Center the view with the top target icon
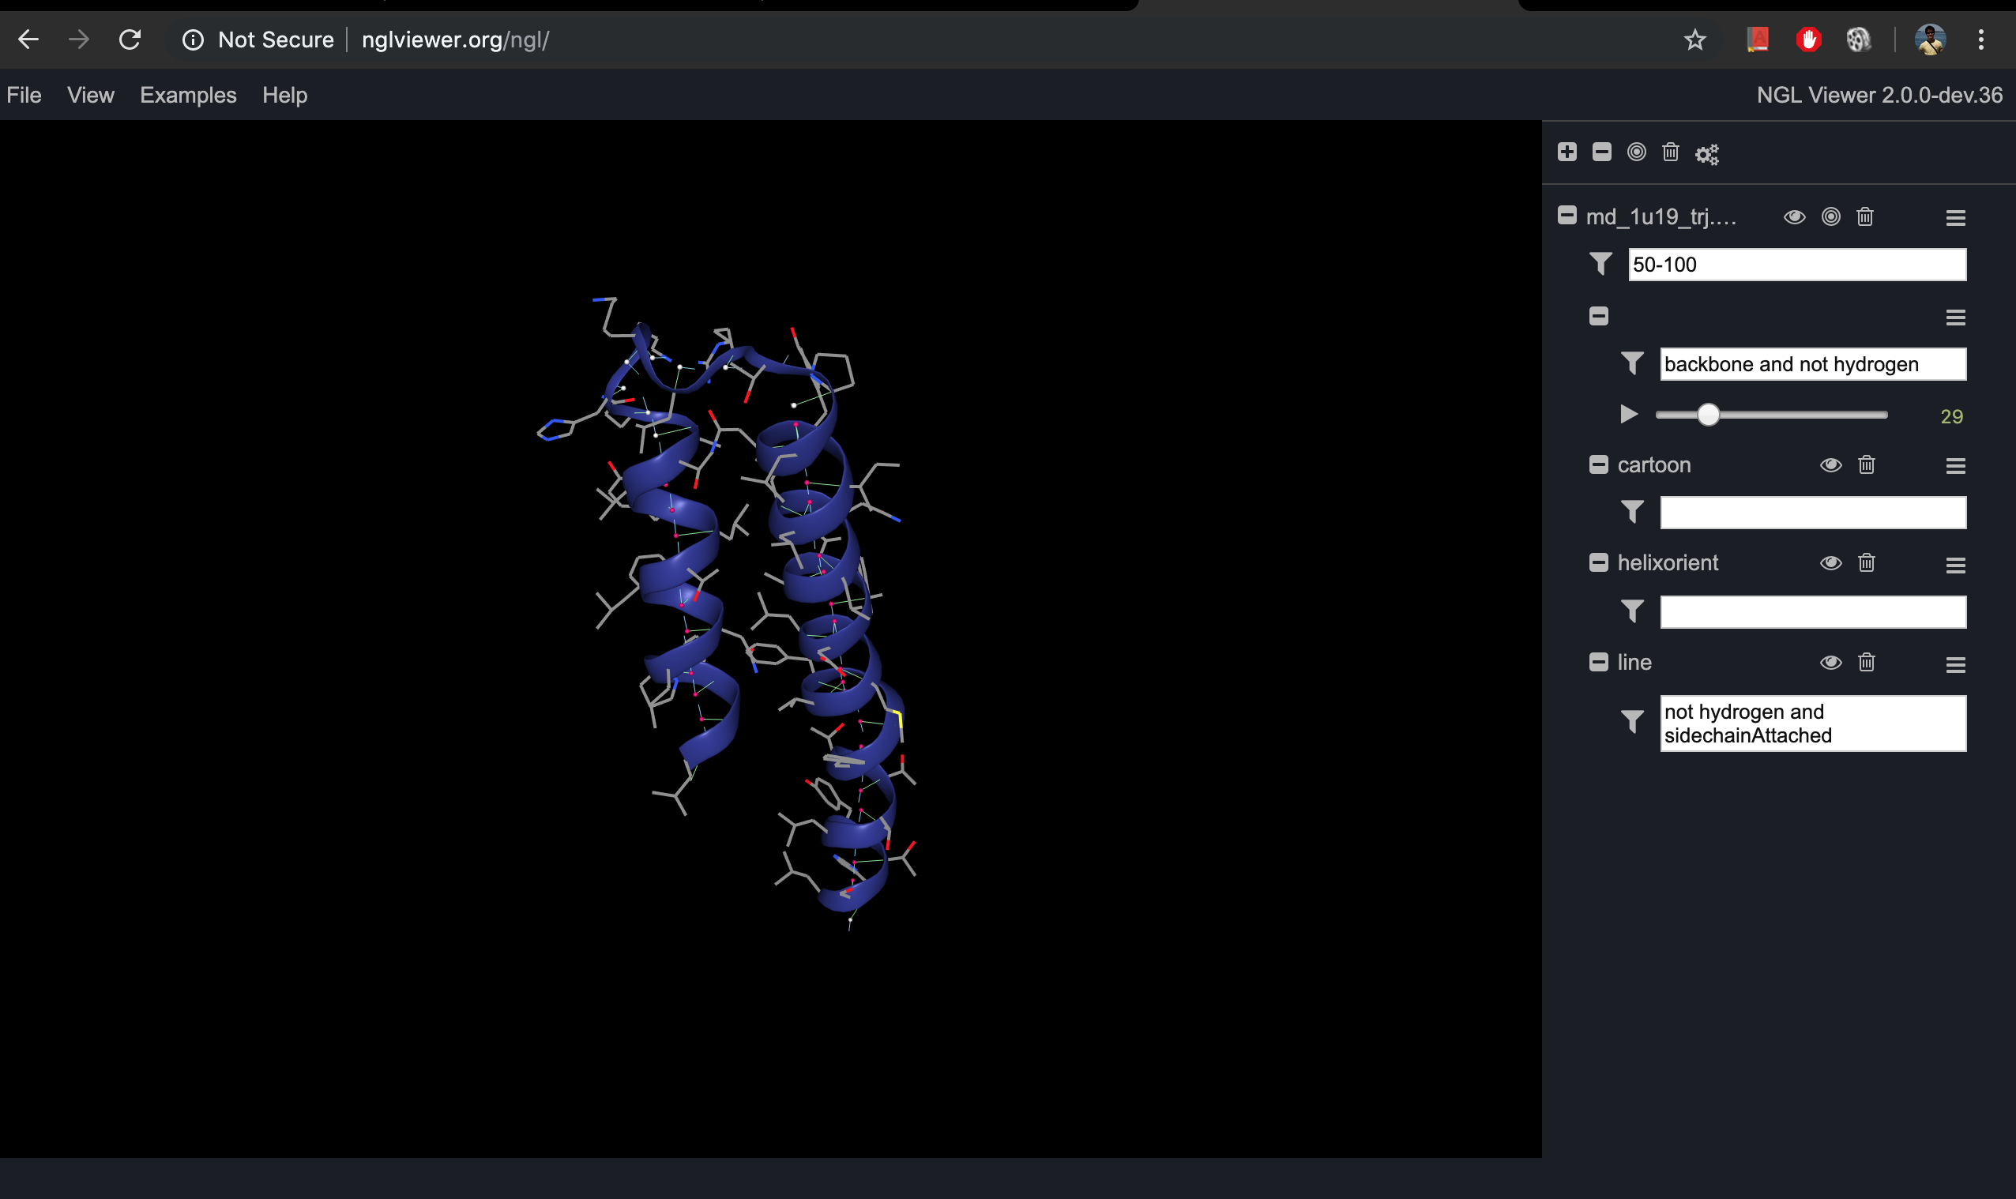The width and height of the screenshot is (2016, 1199). point(1635,152)
